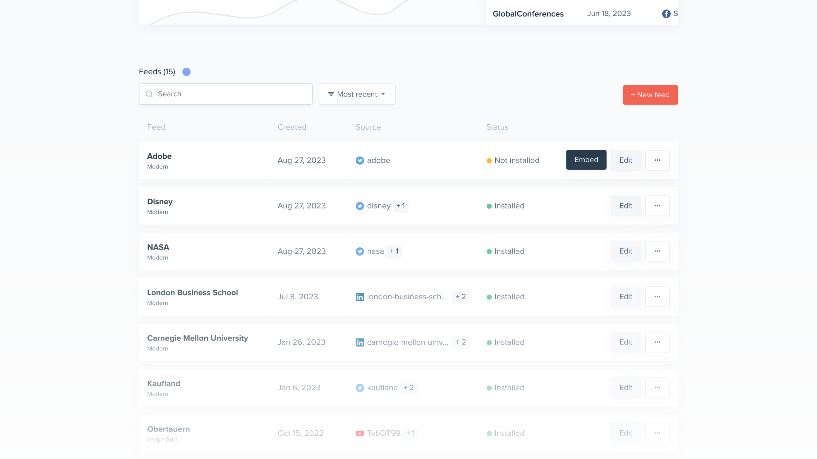The width and height of the screenshot is (817, 459).
Task: Click the NASA row ellipsis icon
Action: click(657, 251)
